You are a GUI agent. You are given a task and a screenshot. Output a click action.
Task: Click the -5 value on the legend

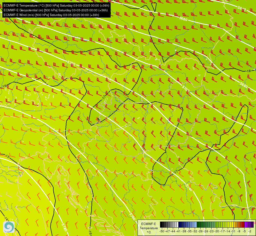pyautogui.click(x=244, y=231)
